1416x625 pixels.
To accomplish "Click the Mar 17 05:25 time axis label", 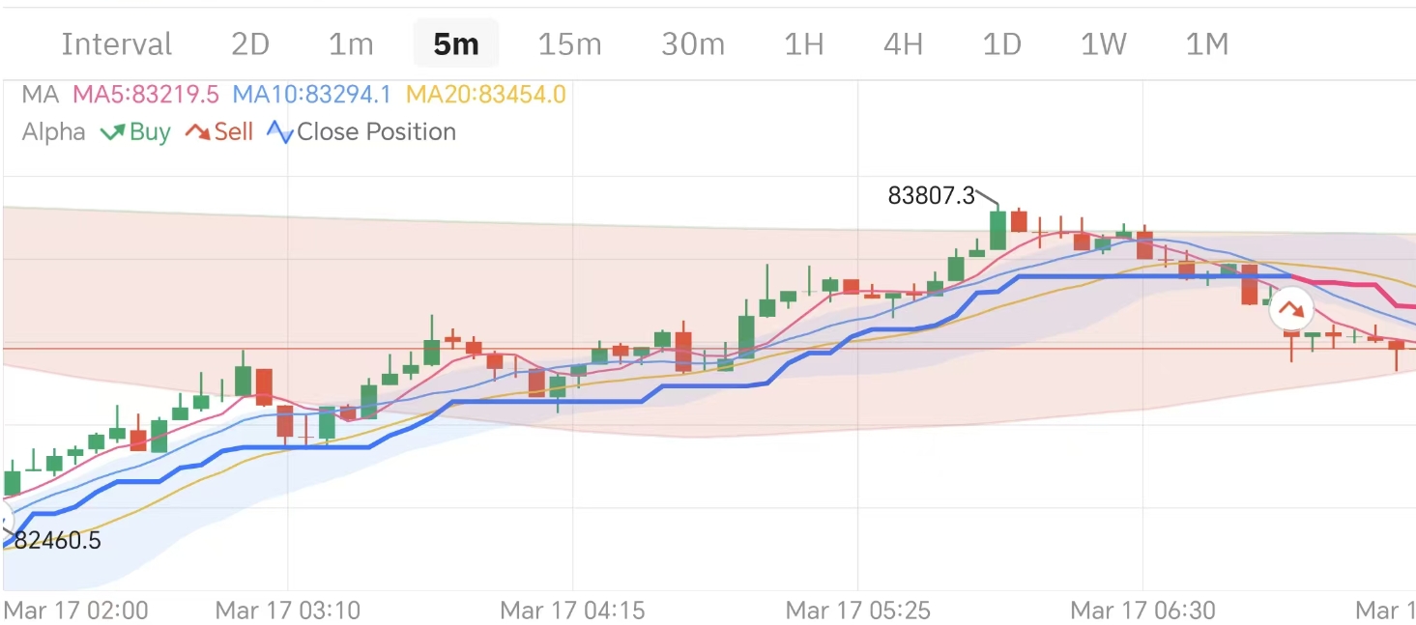I will click(857, 611).
